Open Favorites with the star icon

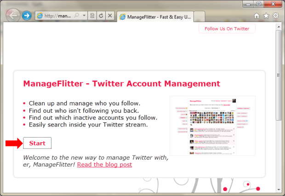coord(266,16)
